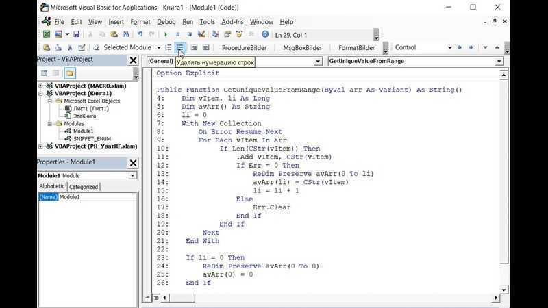
Task: Open the Control combo dropdown arrow
Action: coord(450,47)
